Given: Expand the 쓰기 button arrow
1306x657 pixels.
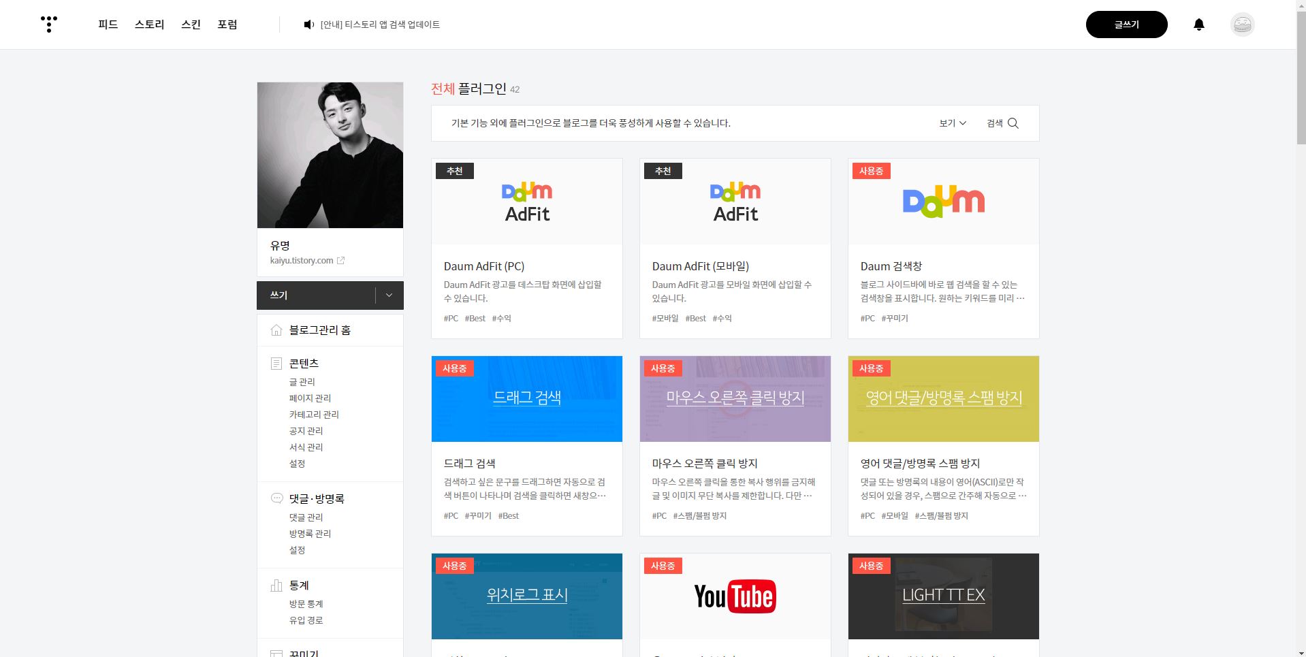Looking at the screenshot, I should point(389,295).
